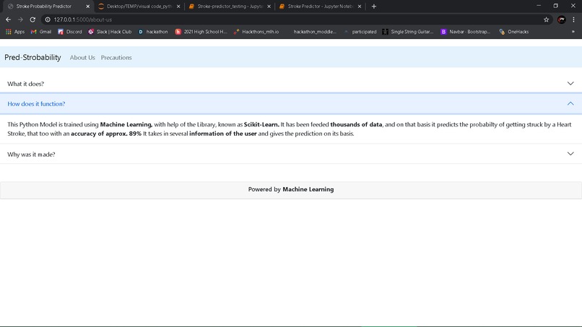Open About Us nav link

click(82, 58)
